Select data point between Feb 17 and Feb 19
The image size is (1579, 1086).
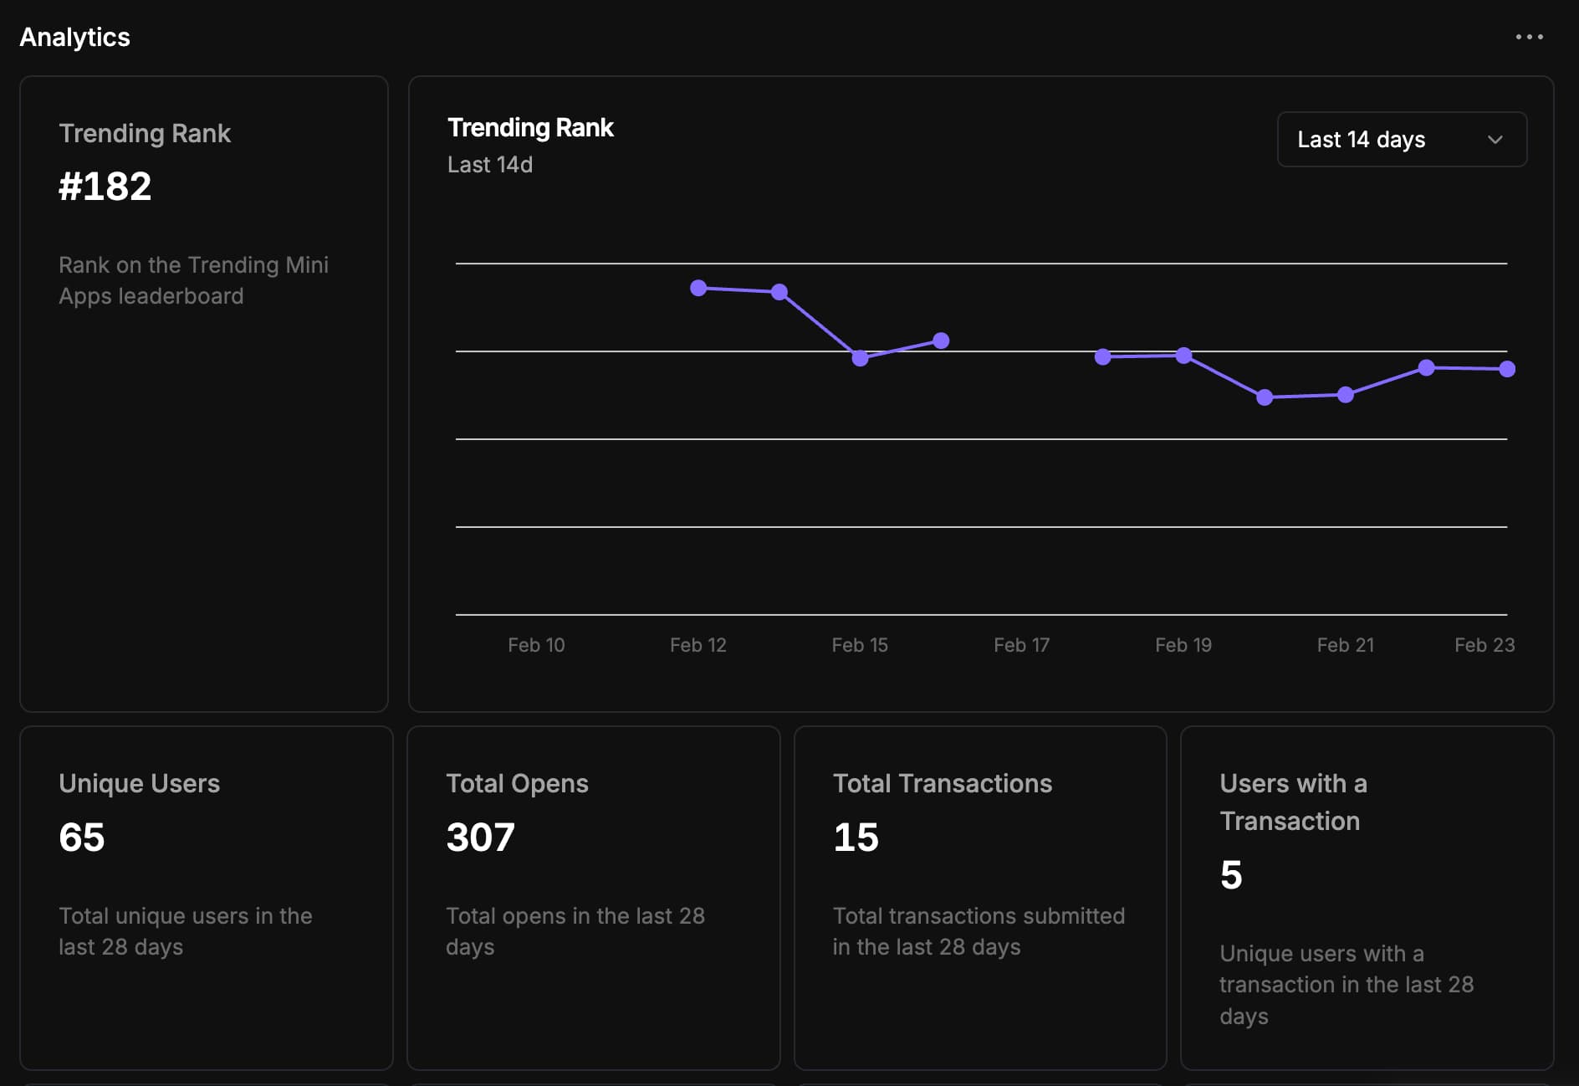[1102, 356]
